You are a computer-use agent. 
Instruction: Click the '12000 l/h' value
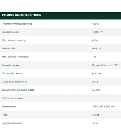tap(98, 32)
